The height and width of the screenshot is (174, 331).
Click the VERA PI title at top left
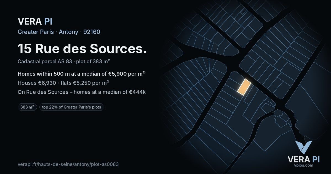pos(35,21)
